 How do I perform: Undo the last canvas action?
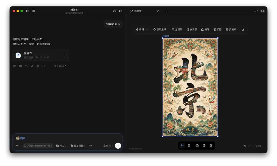[245, 146]
